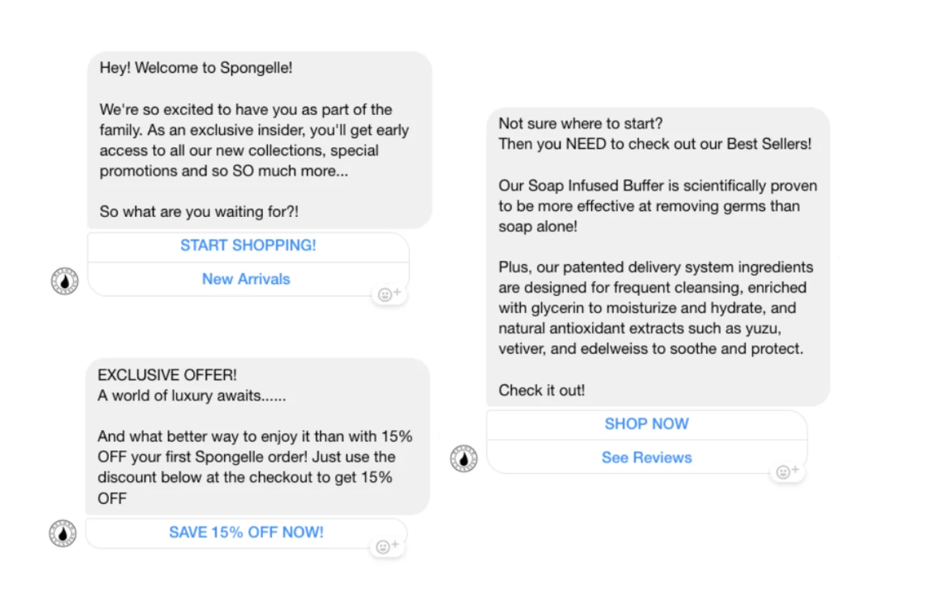Click the 'Not sure where to start?' line
Screen dimensions: 944x597
(x=581, y=123)
